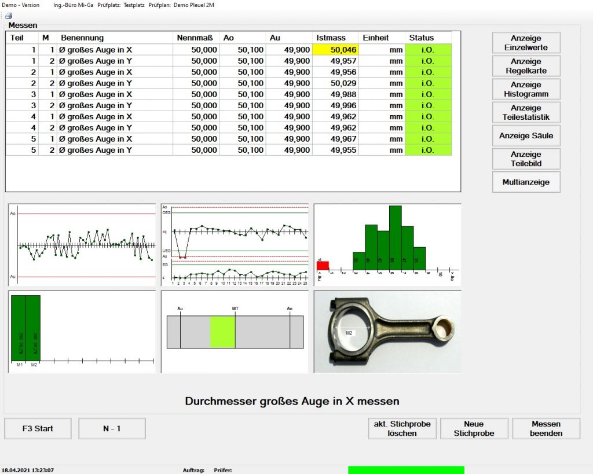This screenshot has height=474, width=593.
Task: Open Anzeige Teilebild view
Action: (526, 159)
